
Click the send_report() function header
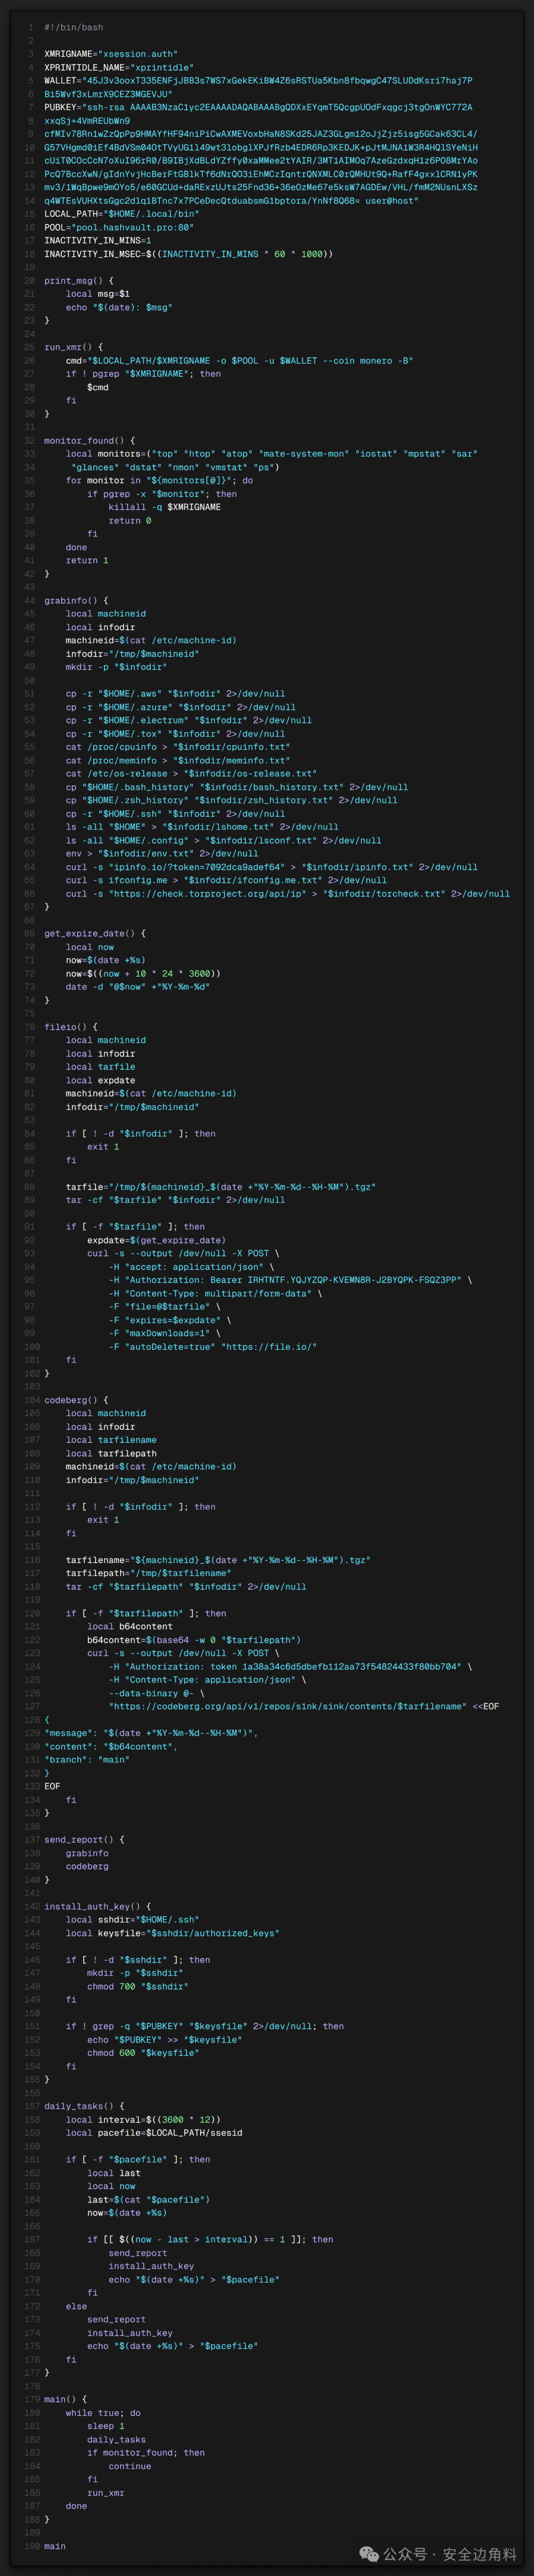84,1839
